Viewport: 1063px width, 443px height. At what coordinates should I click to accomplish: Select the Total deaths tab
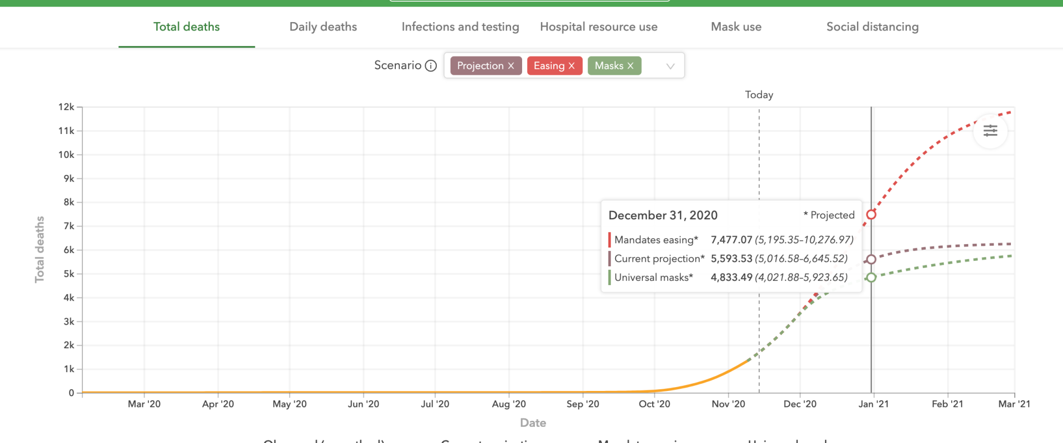(187, 27)
